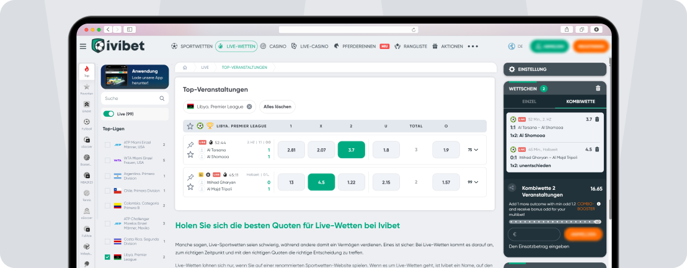This screenshot has width=687, height=268.
Task: Select the vSoccer sidebar icon
Action: [x=87, y=141]
